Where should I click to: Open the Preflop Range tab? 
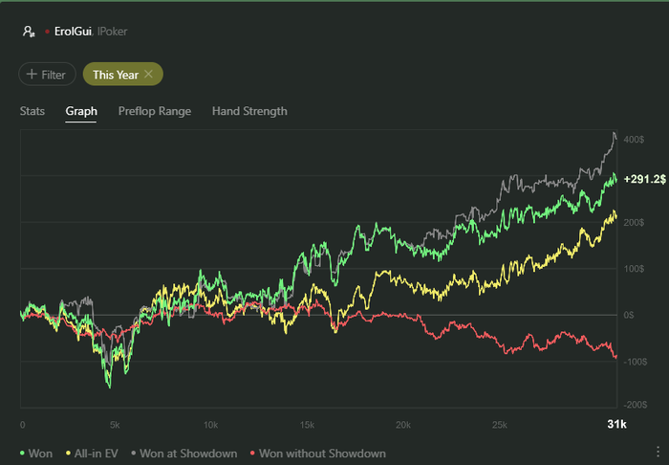(155, 111)
